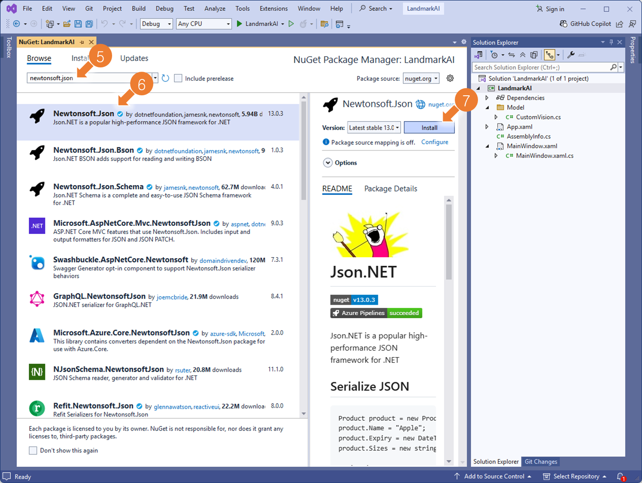The image size is (642, 483).
Task: Expand the Dependencies node
Action: (x=487, y=98)
